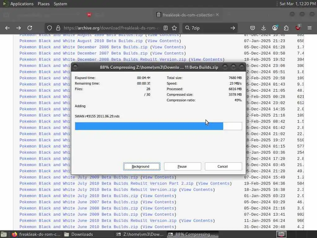Image resolution: width=317 pixels, height=238 pixels.
Task: Switch to 7-Zip Z:\home\vm3\Dow... taskbar window
Action: (140, 234)
